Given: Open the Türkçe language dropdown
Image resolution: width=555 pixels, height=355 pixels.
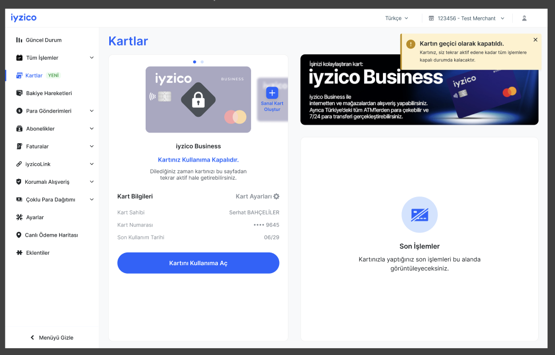Looking at the screenshot, I should click(x=396, y=18).
